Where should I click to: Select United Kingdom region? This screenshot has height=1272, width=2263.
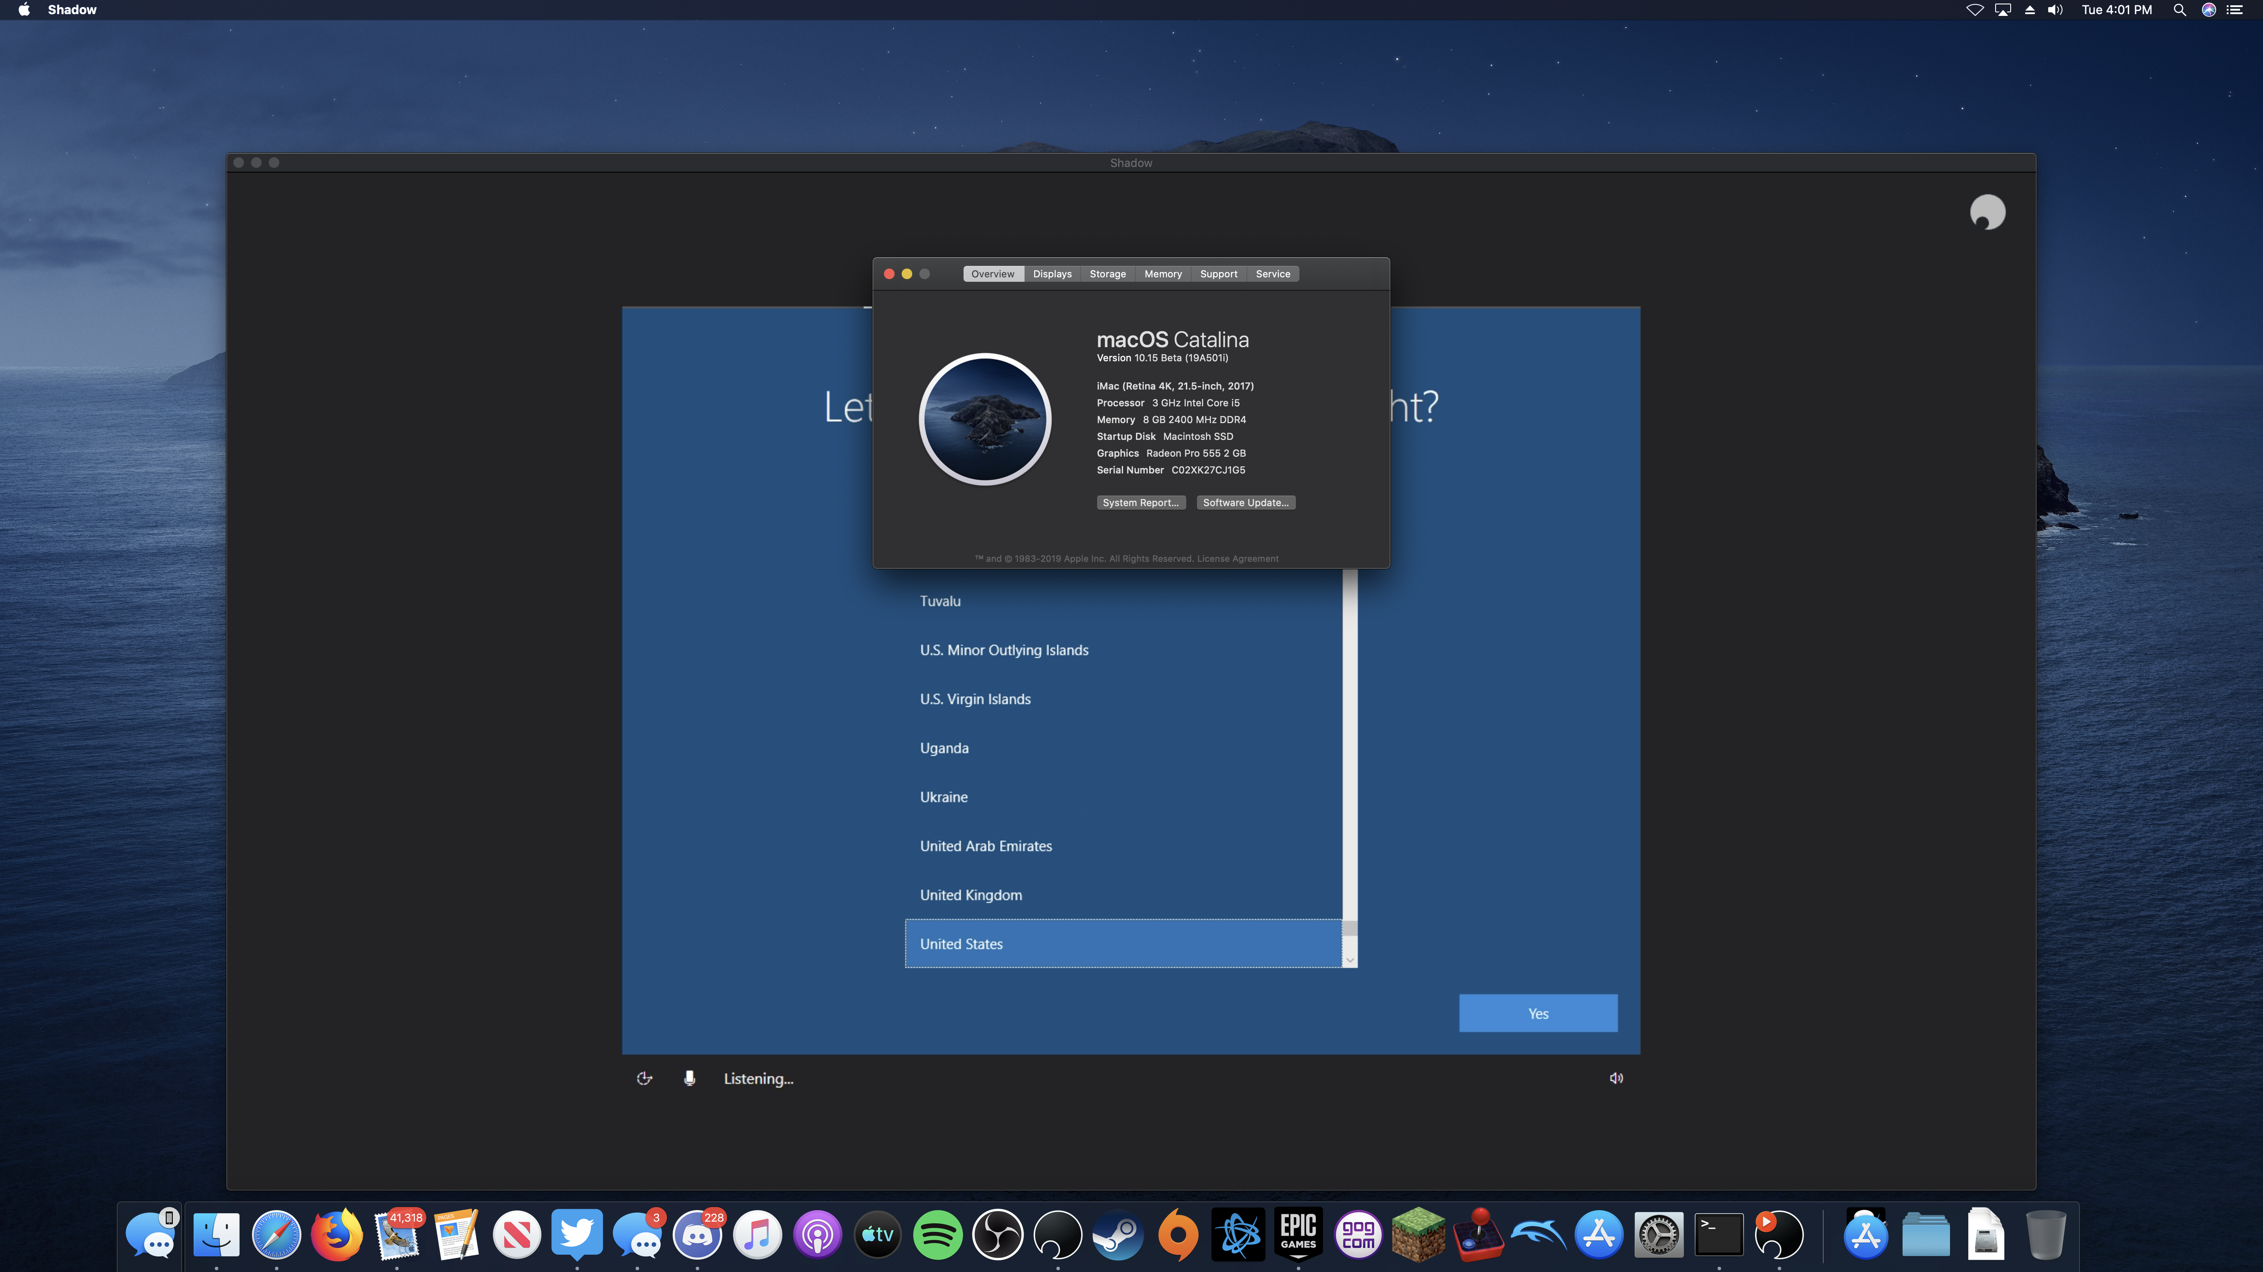click(1123, 895)
